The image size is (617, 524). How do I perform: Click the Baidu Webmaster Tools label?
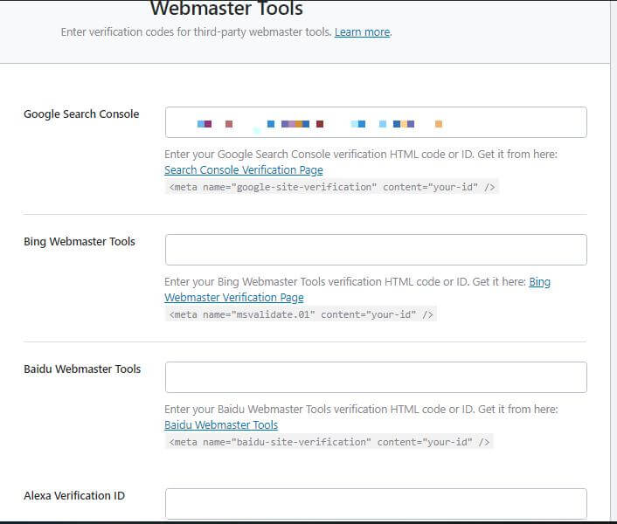point(82,369)
